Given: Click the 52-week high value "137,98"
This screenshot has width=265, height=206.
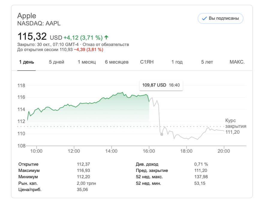Looking at the screenshot, I should (201, 177).
